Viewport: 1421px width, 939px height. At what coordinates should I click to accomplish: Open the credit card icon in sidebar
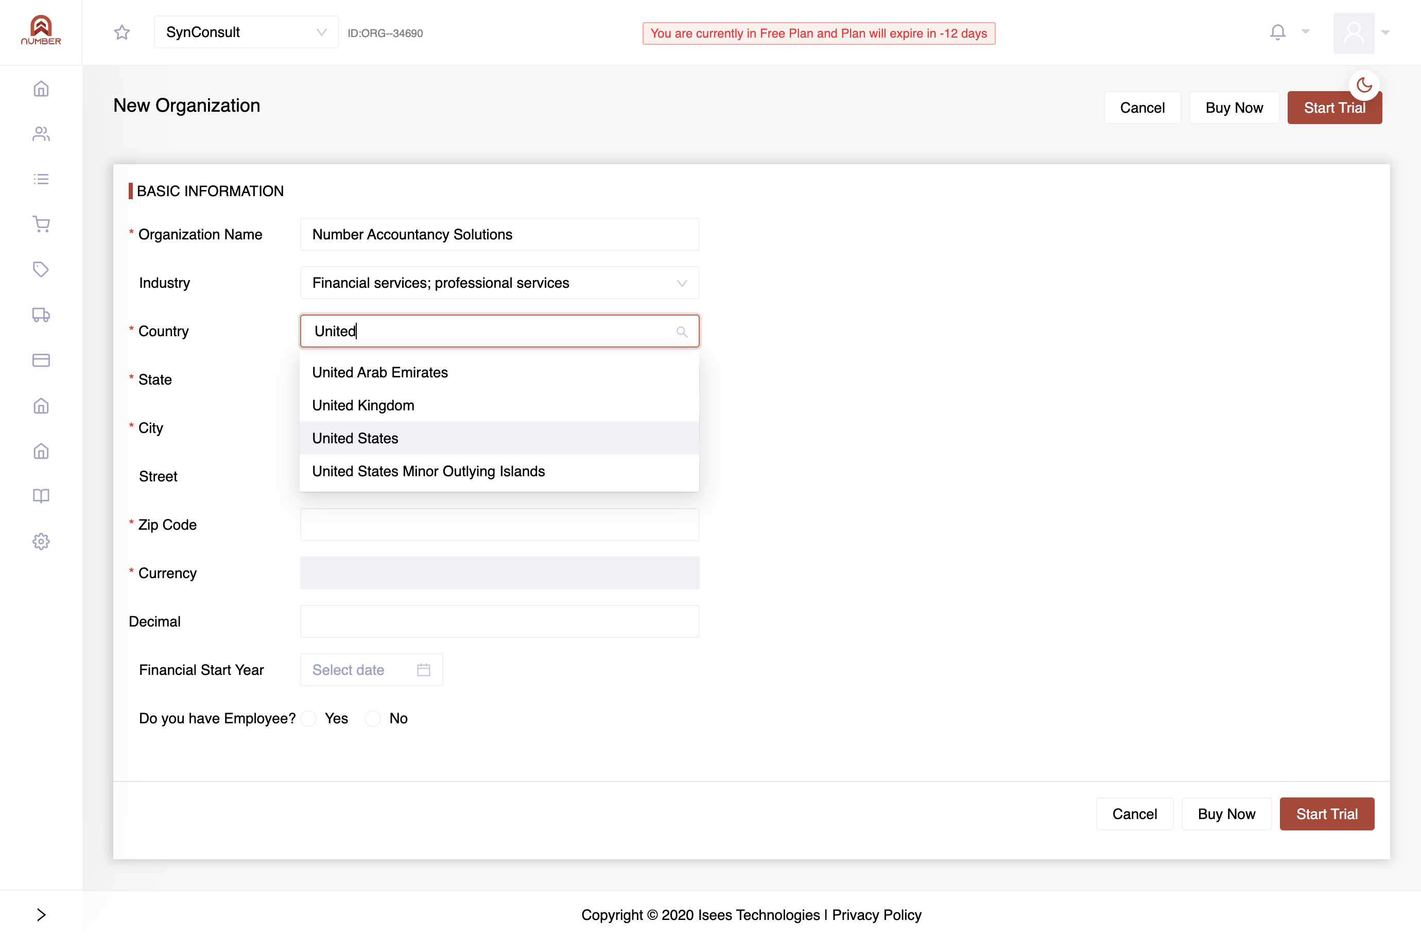[41, 360]
